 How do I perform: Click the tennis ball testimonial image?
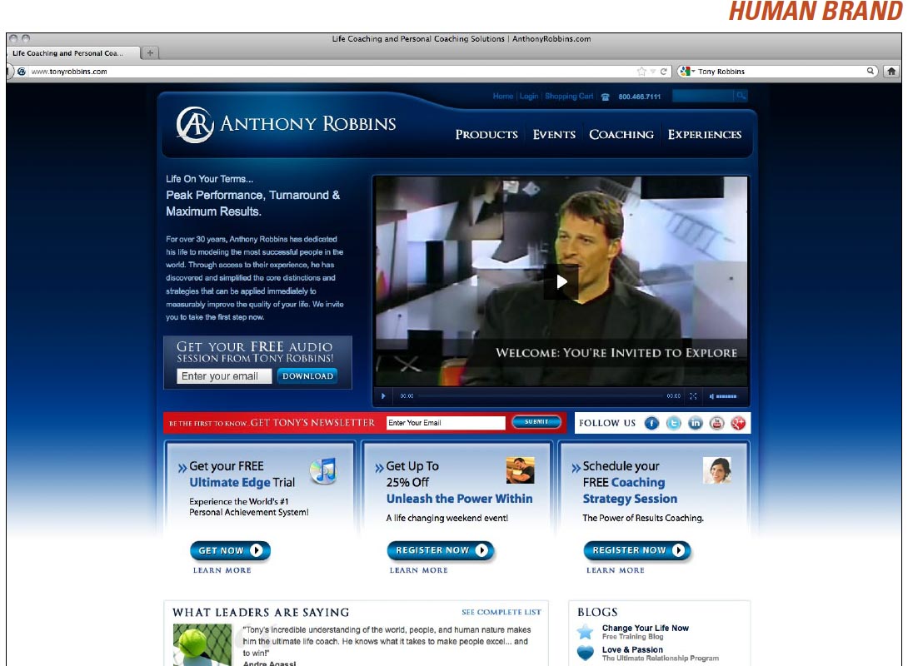point(202,644)
